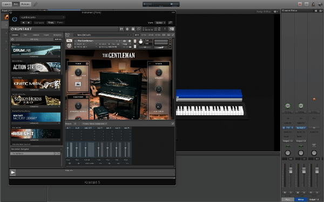Click the info pane play arrow icon
Screen dimensions: 324x202
point(13,172)
